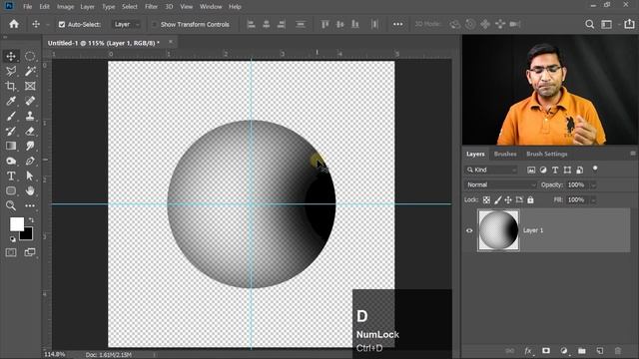This screenshot has width=639, height=359.
Task: Create a new layer icon
Action: [x=600, y=350]
